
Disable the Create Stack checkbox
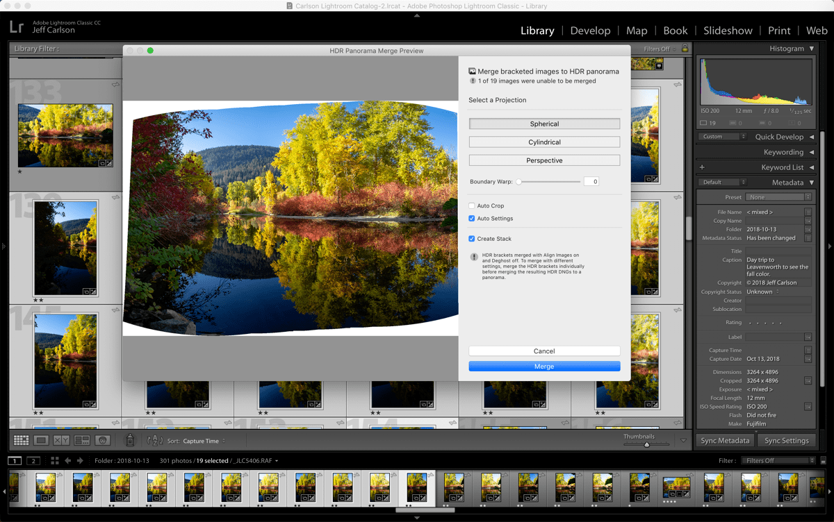pyautogui.click(x=472, y=239)
